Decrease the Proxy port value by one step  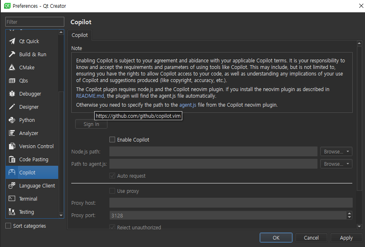[349, 217]
